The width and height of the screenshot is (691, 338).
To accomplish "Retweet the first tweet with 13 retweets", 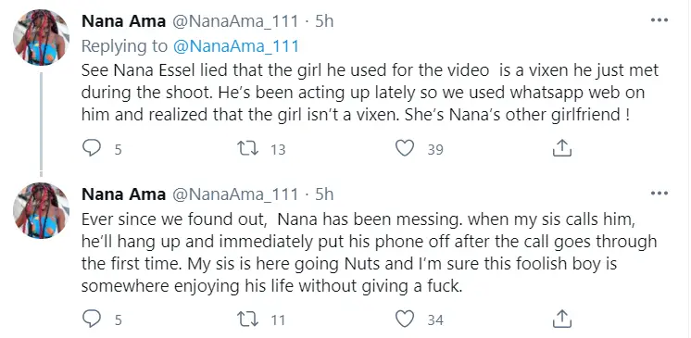I will pyautogui.click(x=248, y=148).
